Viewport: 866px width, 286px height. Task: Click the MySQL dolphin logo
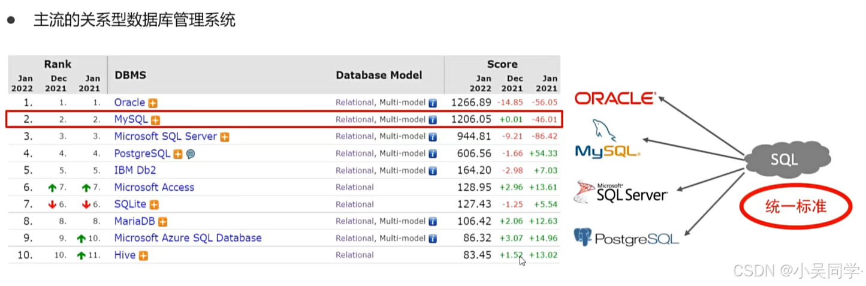point(607,139)
